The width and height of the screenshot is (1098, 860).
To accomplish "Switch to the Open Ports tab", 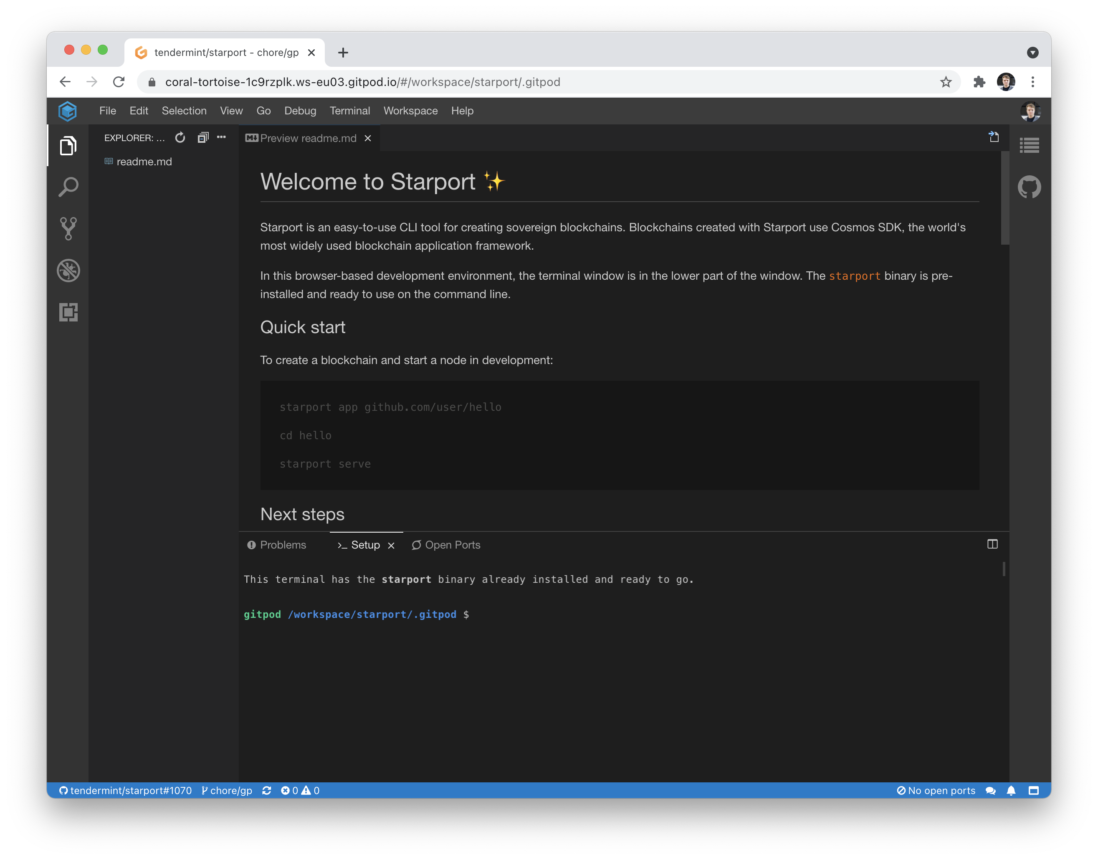I will tap(446, 545).
